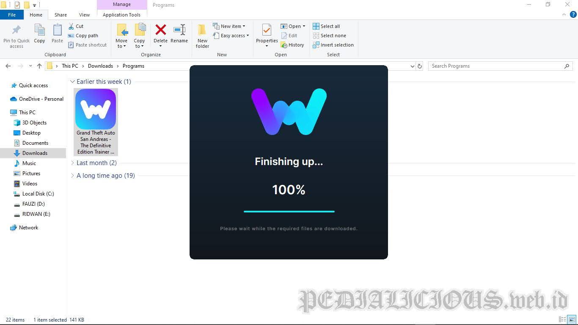Open the Application Tools tab
This screenshot has width=578, height=325.
121,15
